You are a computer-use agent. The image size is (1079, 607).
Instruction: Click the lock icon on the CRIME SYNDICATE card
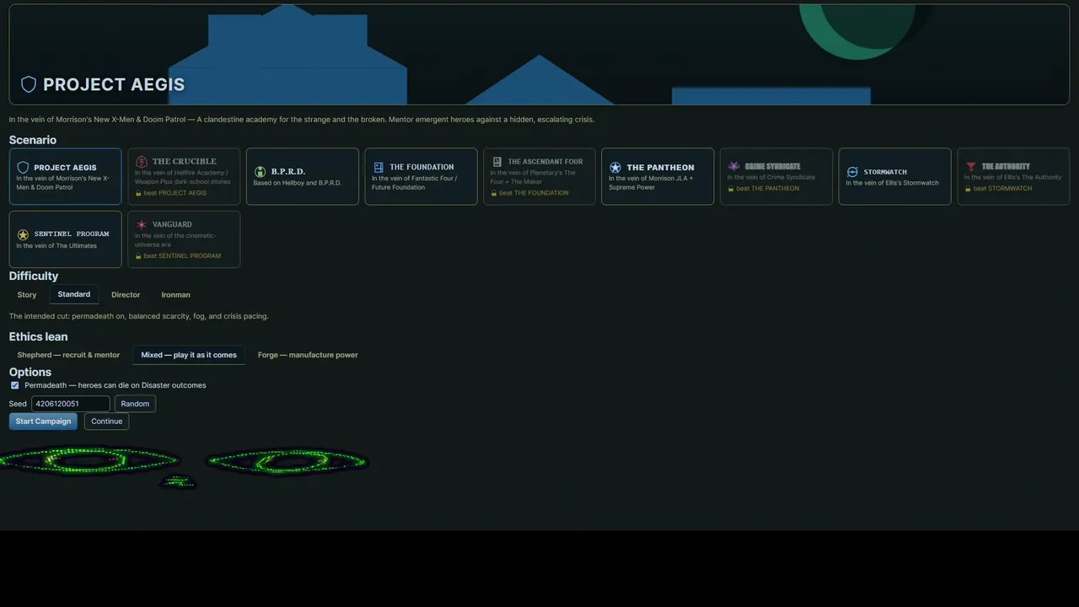[x=731, y=189]
